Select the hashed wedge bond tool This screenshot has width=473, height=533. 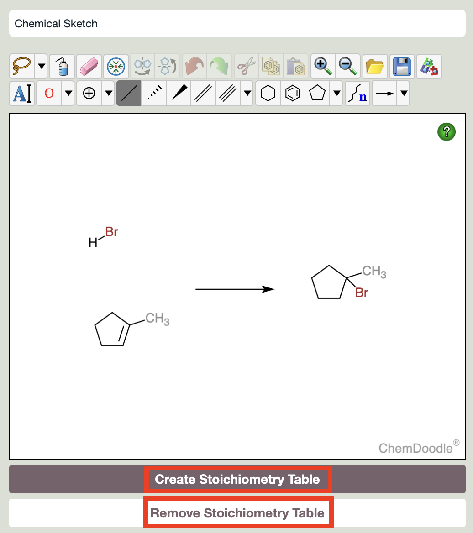pos(153,93)
